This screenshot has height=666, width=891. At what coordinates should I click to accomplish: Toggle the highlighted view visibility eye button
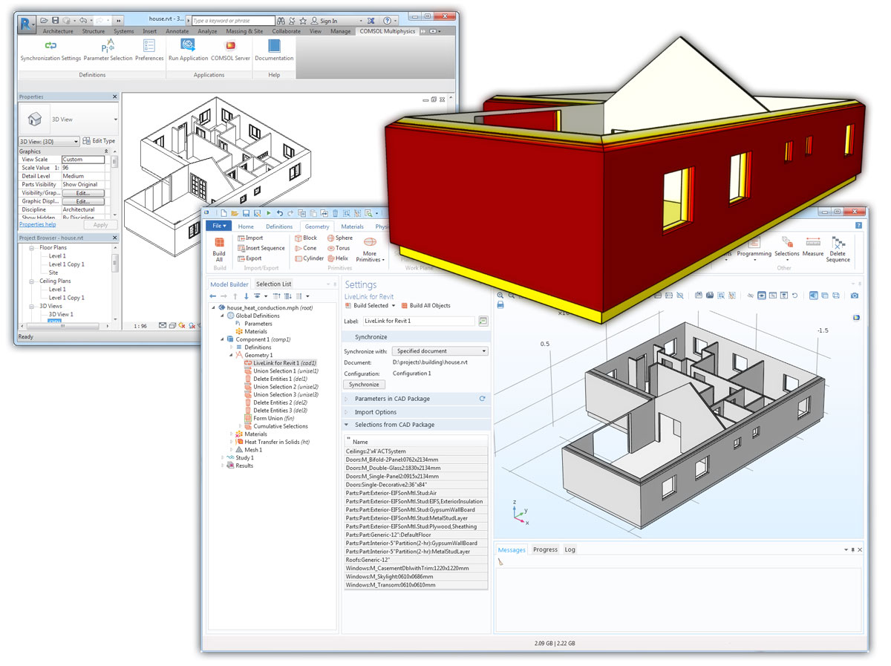tap(761, 296)
